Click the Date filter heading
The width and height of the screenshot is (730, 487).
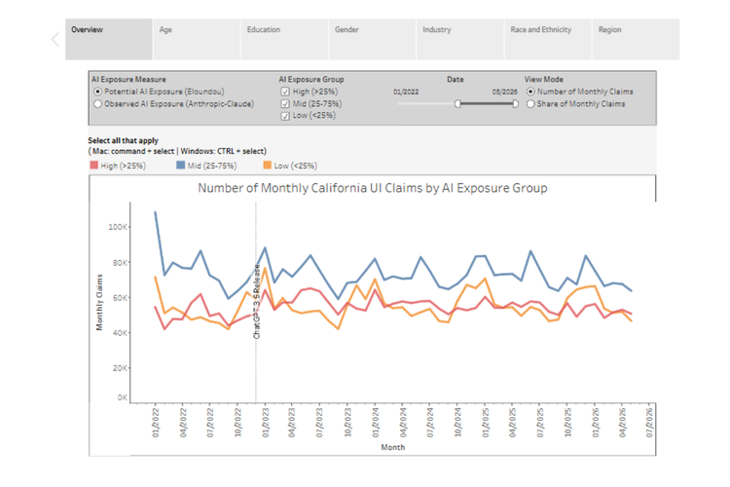point(455,79)
